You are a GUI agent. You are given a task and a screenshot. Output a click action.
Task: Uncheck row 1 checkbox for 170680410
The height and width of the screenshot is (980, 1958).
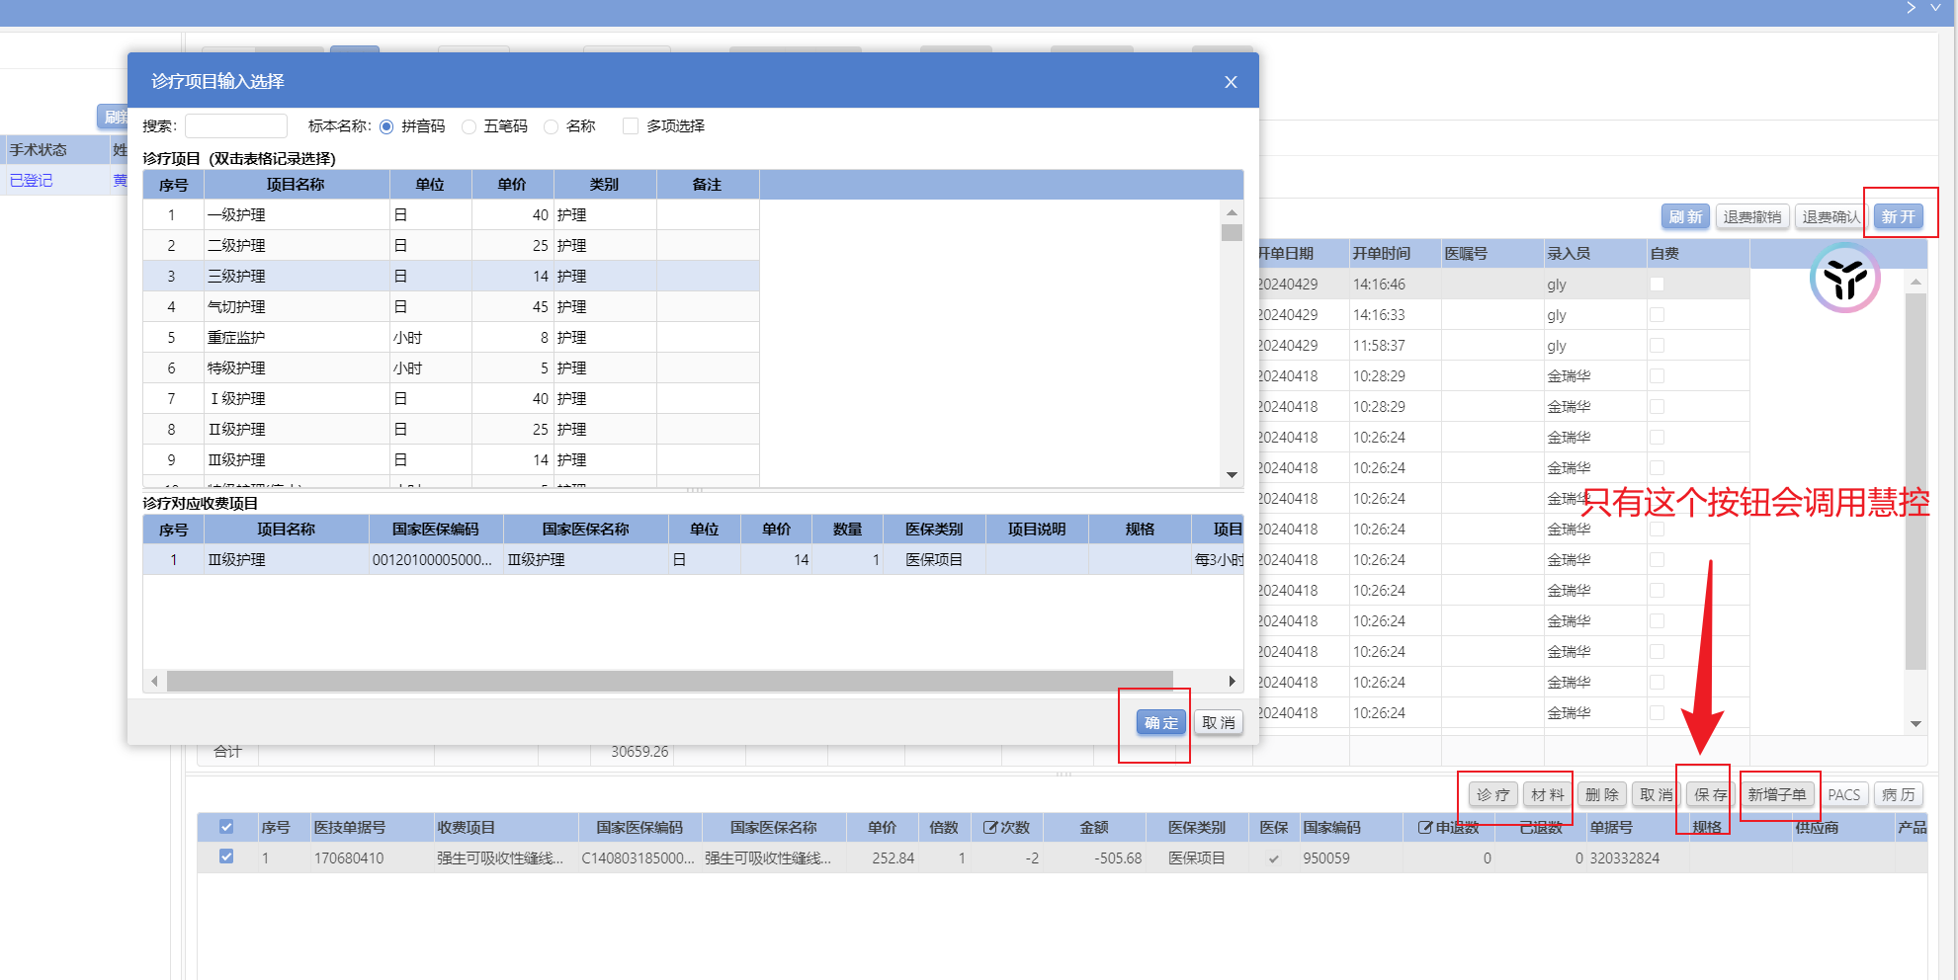[226, 857]
